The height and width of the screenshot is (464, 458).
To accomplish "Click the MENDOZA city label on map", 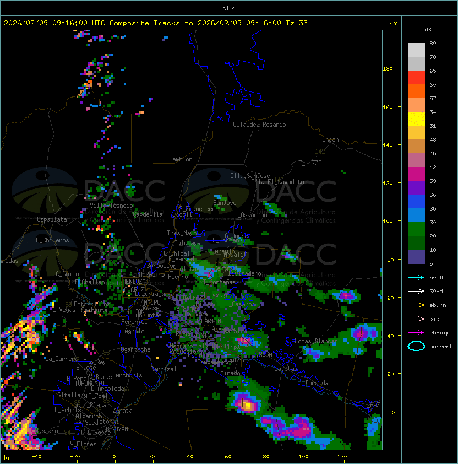I will [x=134, y=282].
